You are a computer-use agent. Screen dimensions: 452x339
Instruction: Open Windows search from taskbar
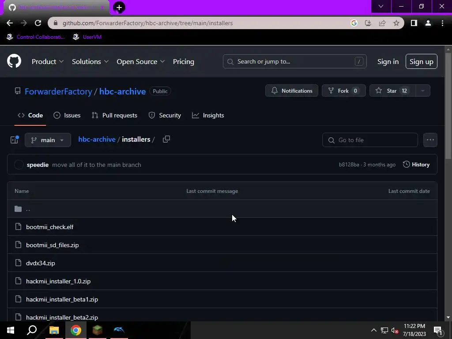(32, 330)
